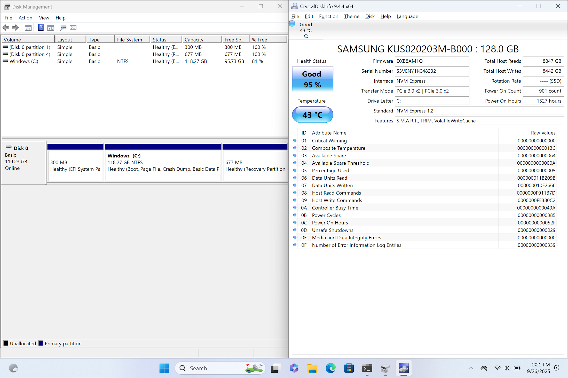Click the checklist settings toolbar icon
Viewport: 568px width, 378px height.
(73, 28)
